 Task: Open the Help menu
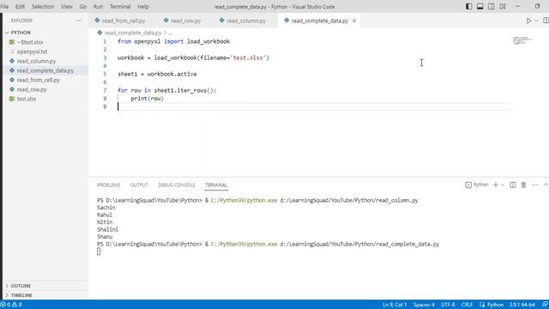(143, 6)
